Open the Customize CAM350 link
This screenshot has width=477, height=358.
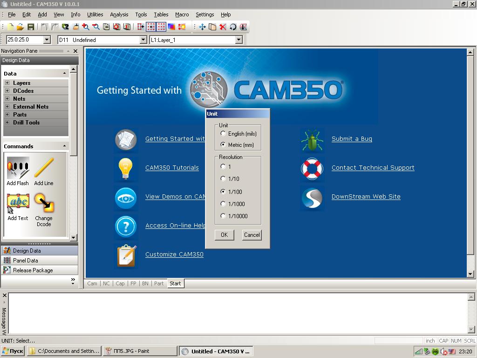174,255
